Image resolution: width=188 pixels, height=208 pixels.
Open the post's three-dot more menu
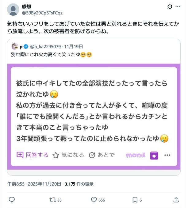pyautogui.click(x=178, y=7)
